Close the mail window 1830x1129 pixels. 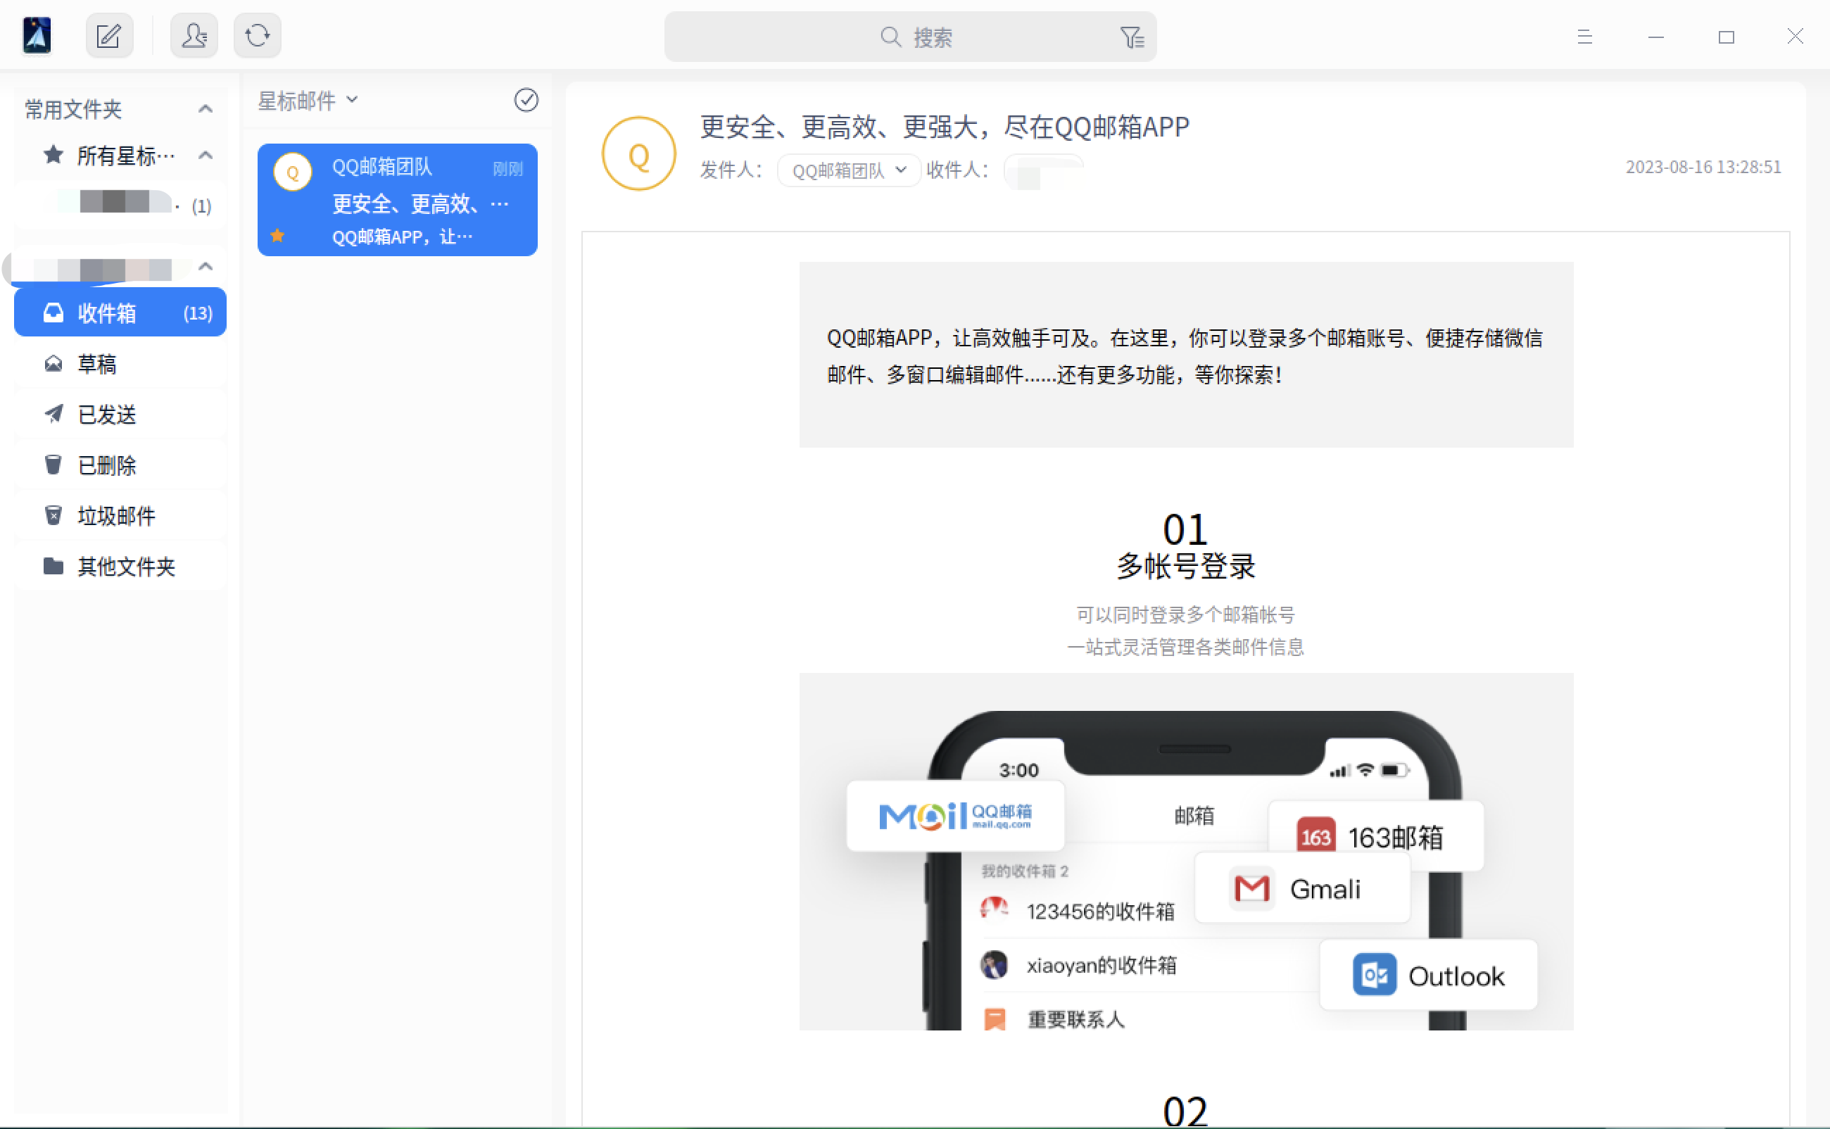coord(1796,36)
